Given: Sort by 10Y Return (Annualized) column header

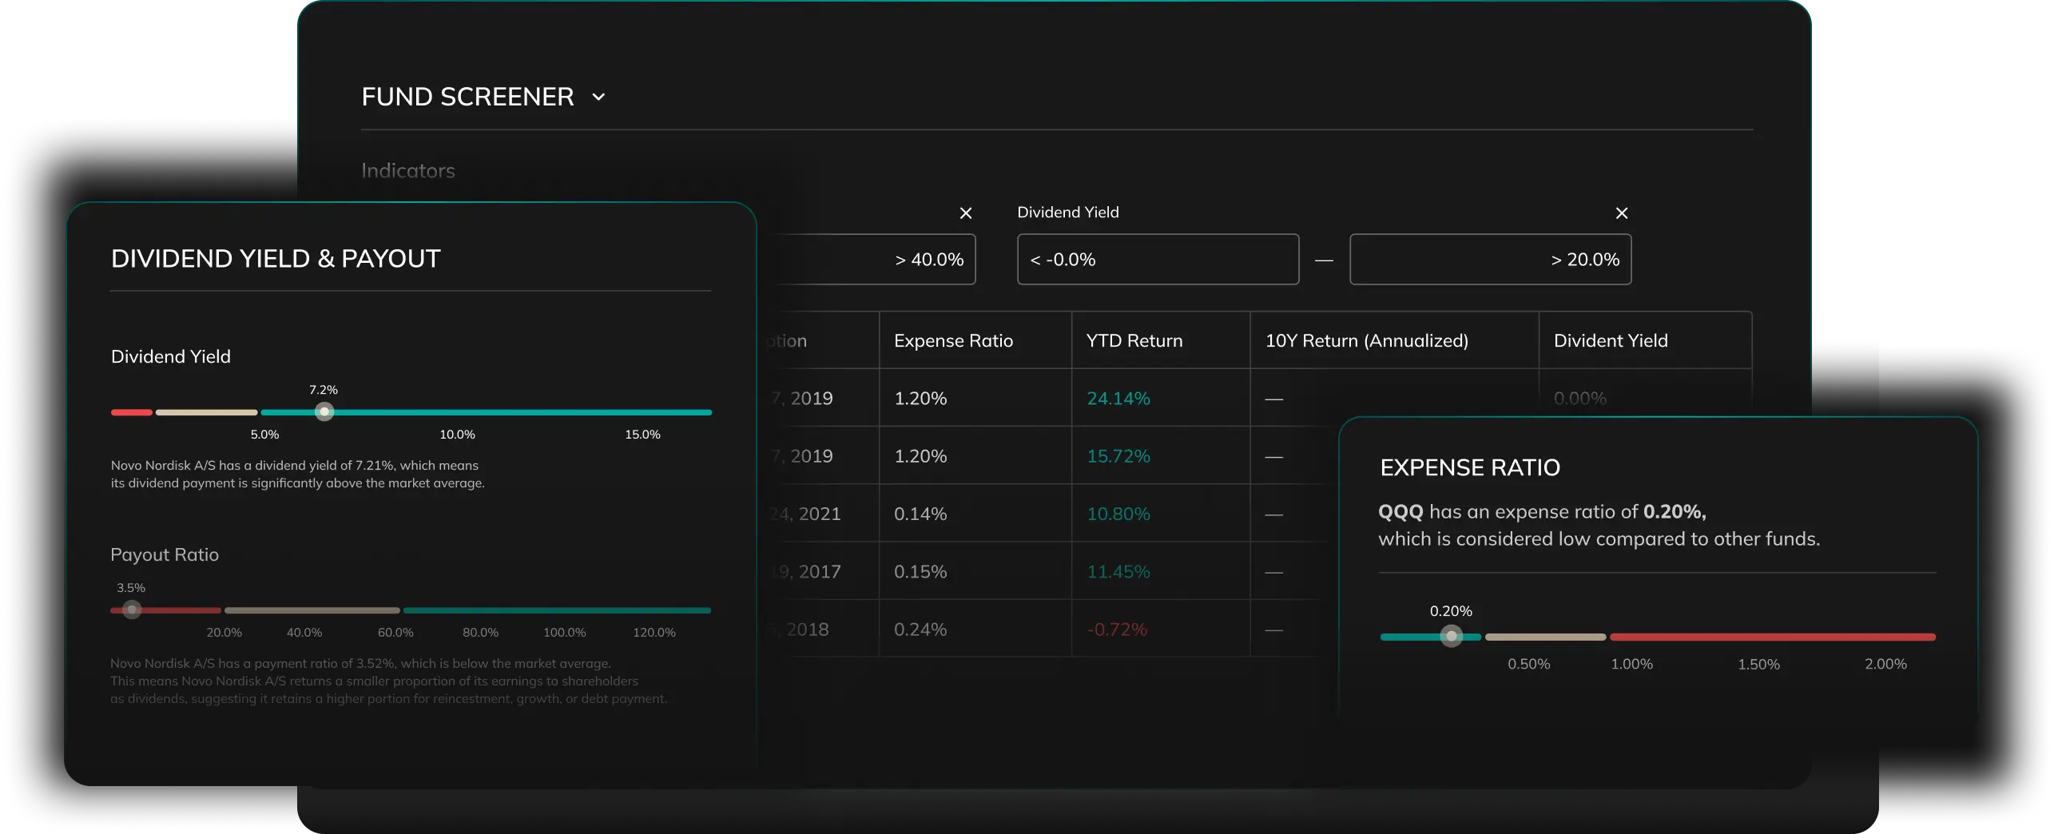Looking at the screenshot, I should click(x=1366, y=341).
